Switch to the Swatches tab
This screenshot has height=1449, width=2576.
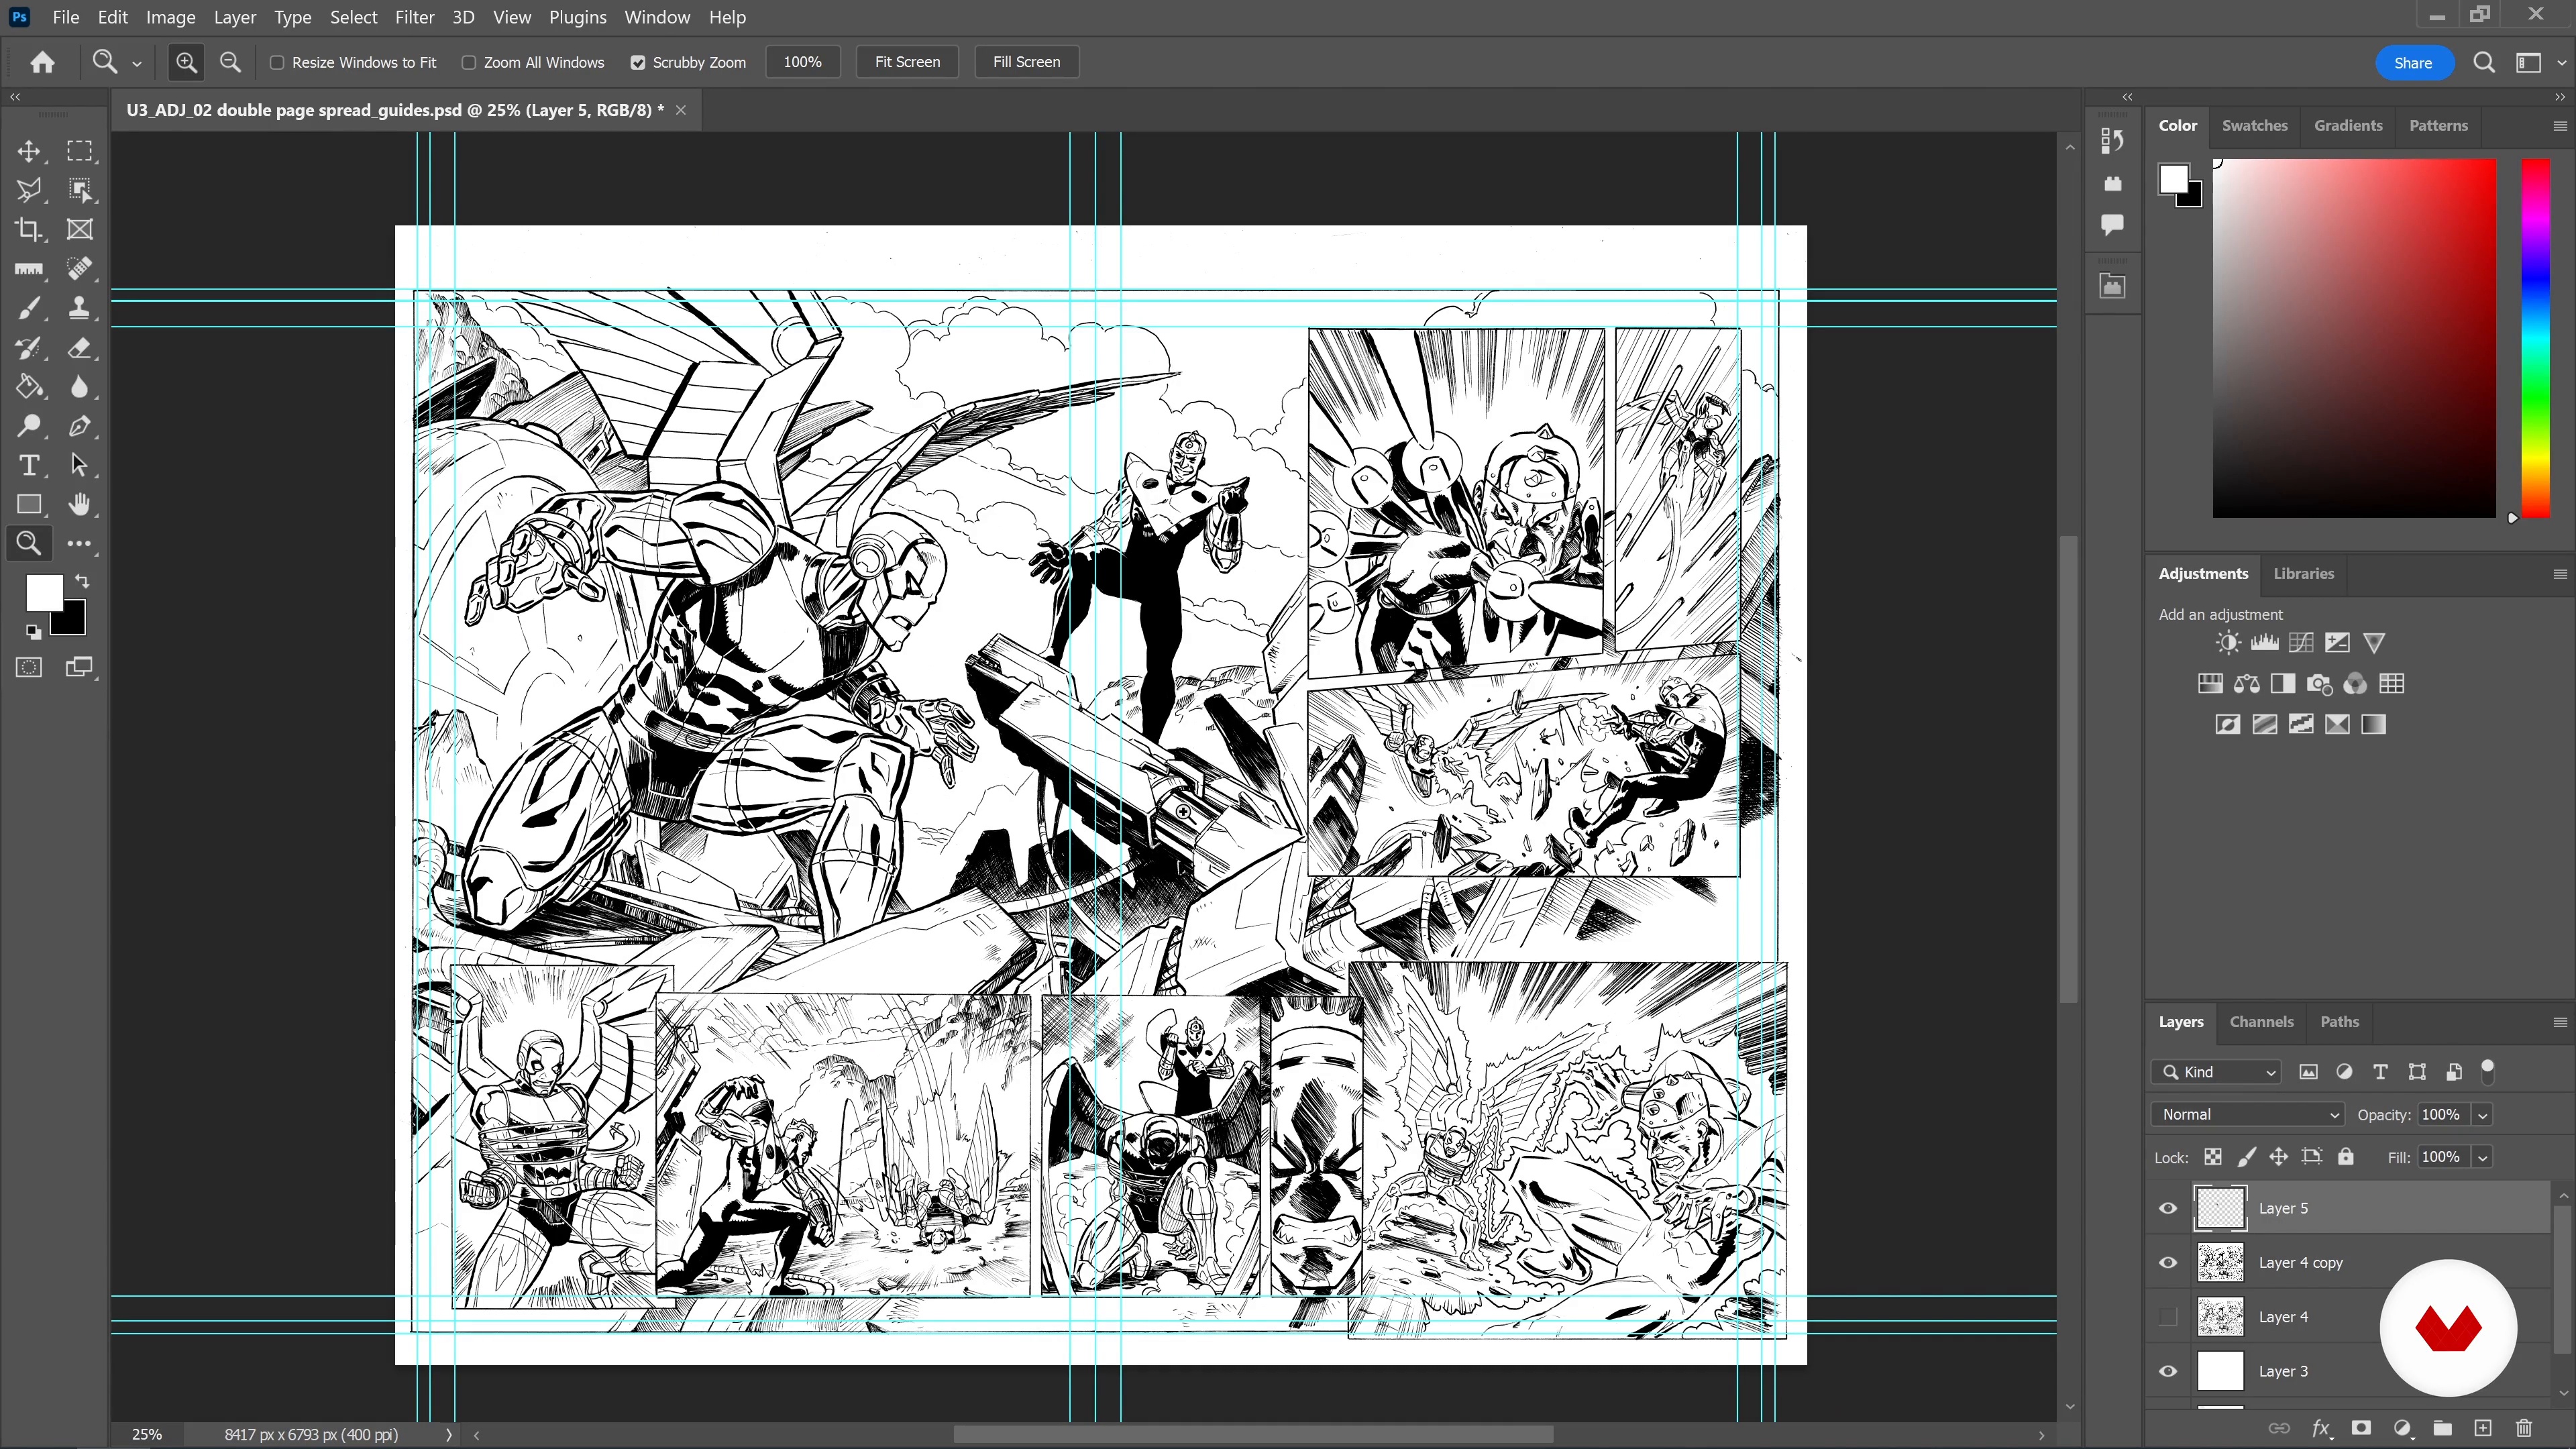point(2254,125)
